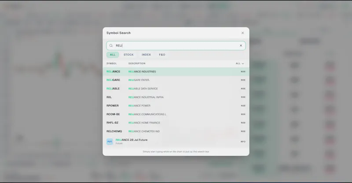Select RPOWER symbol row

pos(176,106)
